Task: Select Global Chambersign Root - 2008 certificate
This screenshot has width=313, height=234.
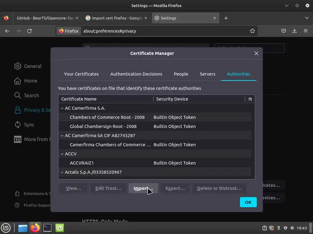Action: tap(155, 126)
